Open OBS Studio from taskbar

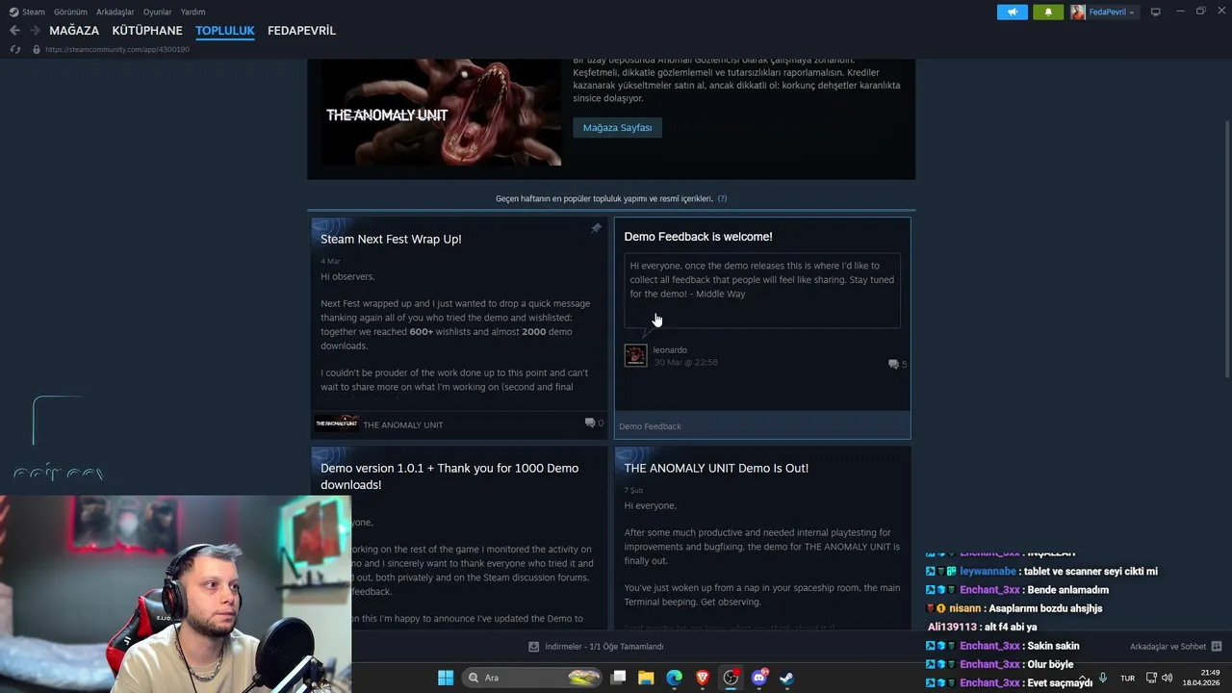point(731,678)
